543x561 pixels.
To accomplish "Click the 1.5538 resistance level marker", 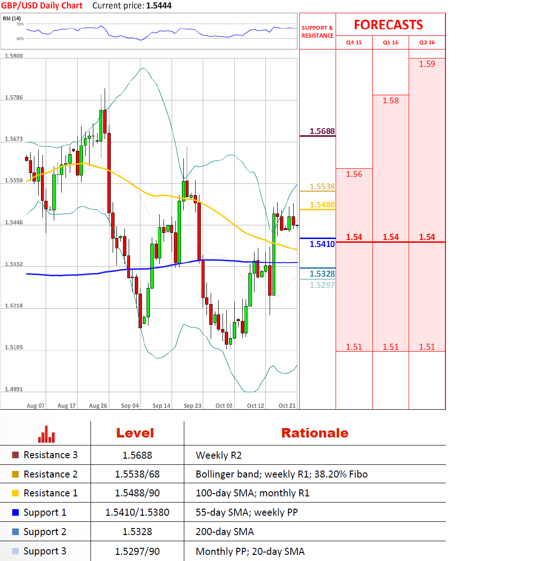I will pyautogui.click(x=322, y=186).
